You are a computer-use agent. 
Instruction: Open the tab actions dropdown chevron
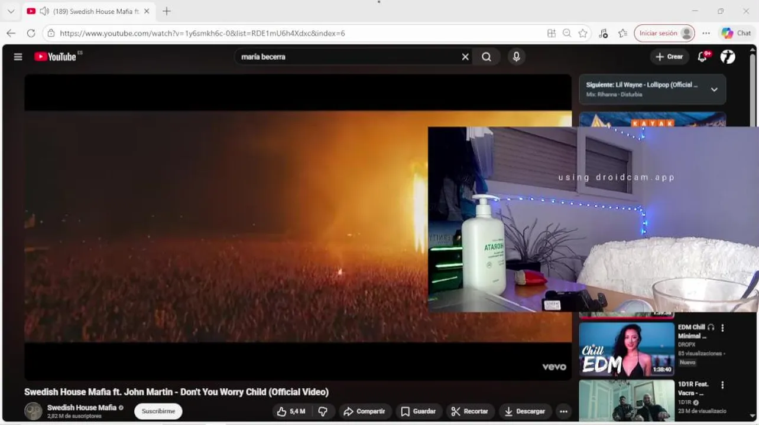point(11,11)
